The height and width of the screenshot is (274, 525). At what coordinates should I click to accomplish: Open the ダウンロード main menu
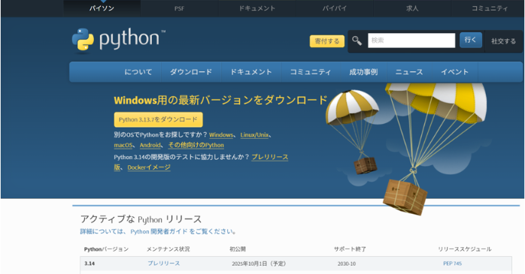pyautogui.click(x=191, y=72)
